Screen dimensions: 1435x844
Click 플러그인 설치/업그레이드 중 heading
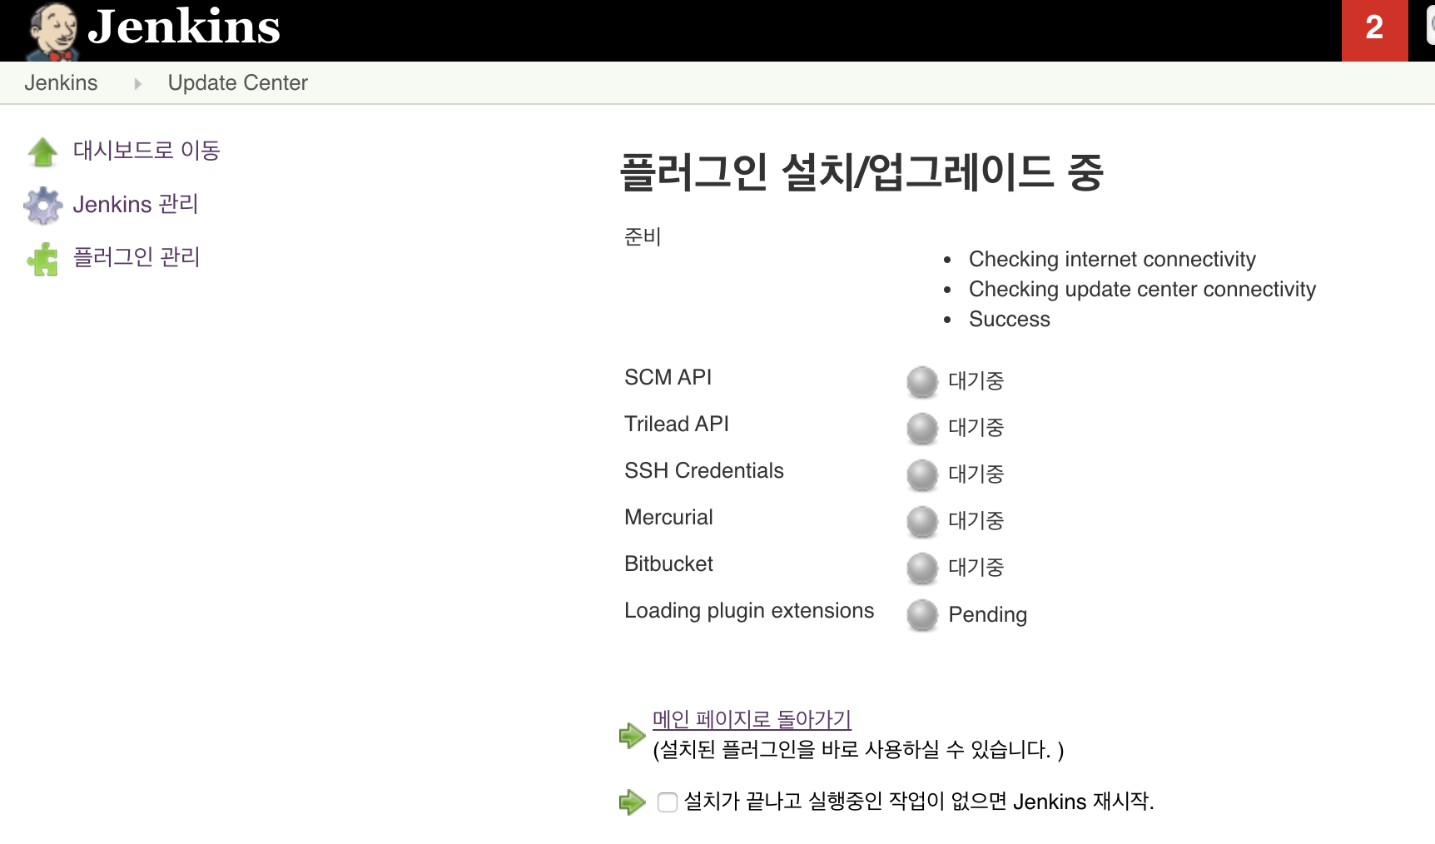point(861,171)
